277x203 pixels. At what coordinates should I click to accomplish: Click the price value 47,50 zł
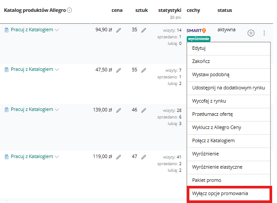tap(103, 70)
